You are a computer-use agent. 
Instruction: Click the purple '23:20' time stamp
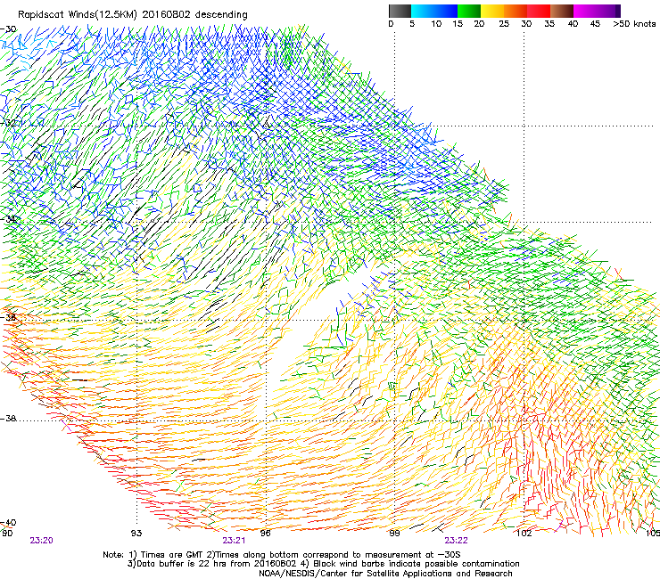(41, 541)
